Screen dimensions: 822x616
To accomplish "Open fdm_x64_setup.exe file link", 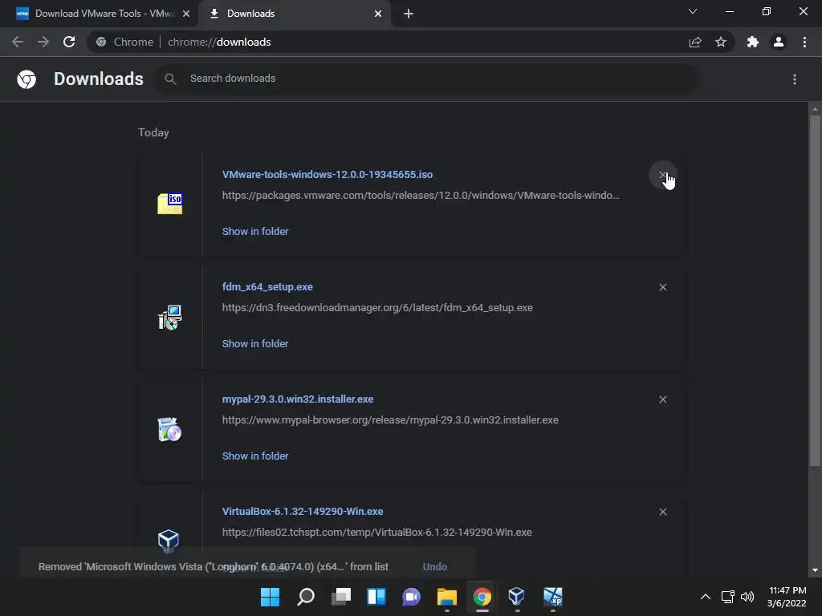I will (267, 286).
